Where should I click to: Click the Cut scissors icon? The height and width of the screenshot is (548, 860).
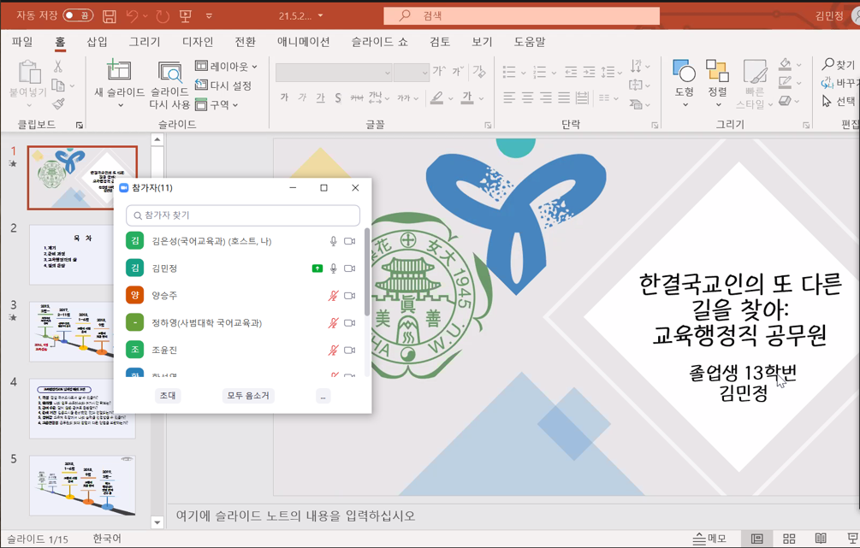click(57, 67)
